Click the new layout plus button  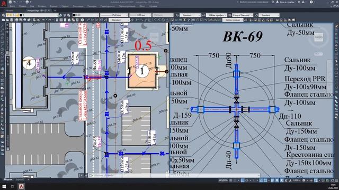28,179
